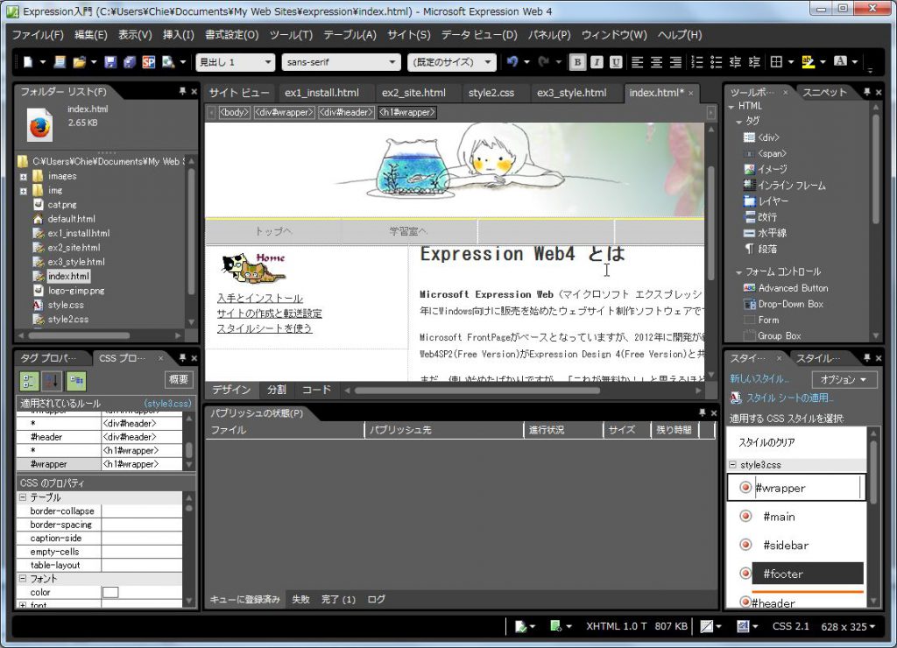Save the page with the floppy icon
The width and height of the screenshot is (897, 648).
[110, 62]
